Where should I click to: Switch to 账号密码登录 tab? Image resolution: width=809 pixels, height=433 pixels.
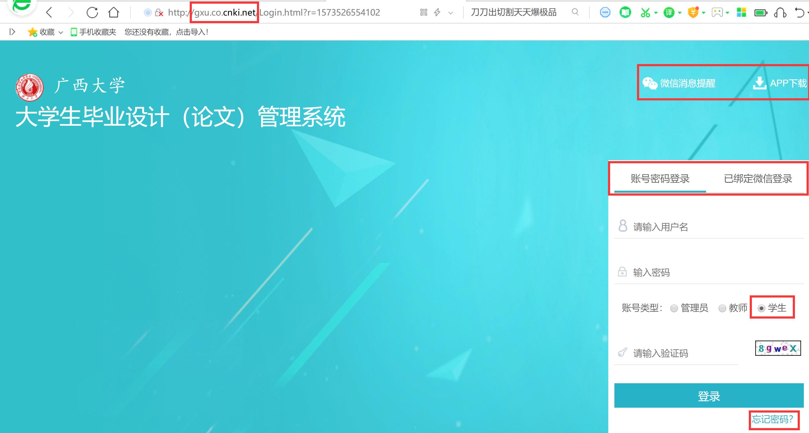660,179
